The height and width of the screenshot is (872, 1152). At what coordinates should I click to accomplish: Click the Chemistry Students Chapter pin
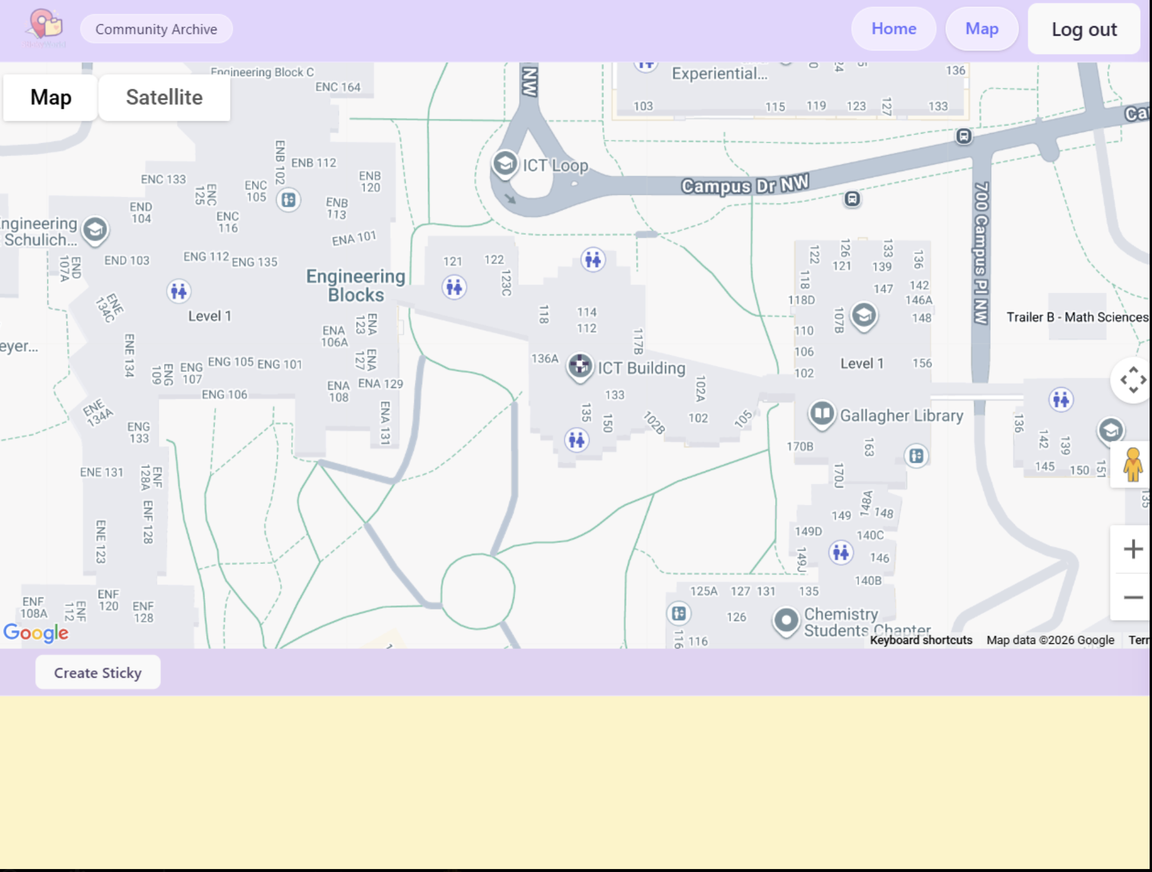click(786, 620)
